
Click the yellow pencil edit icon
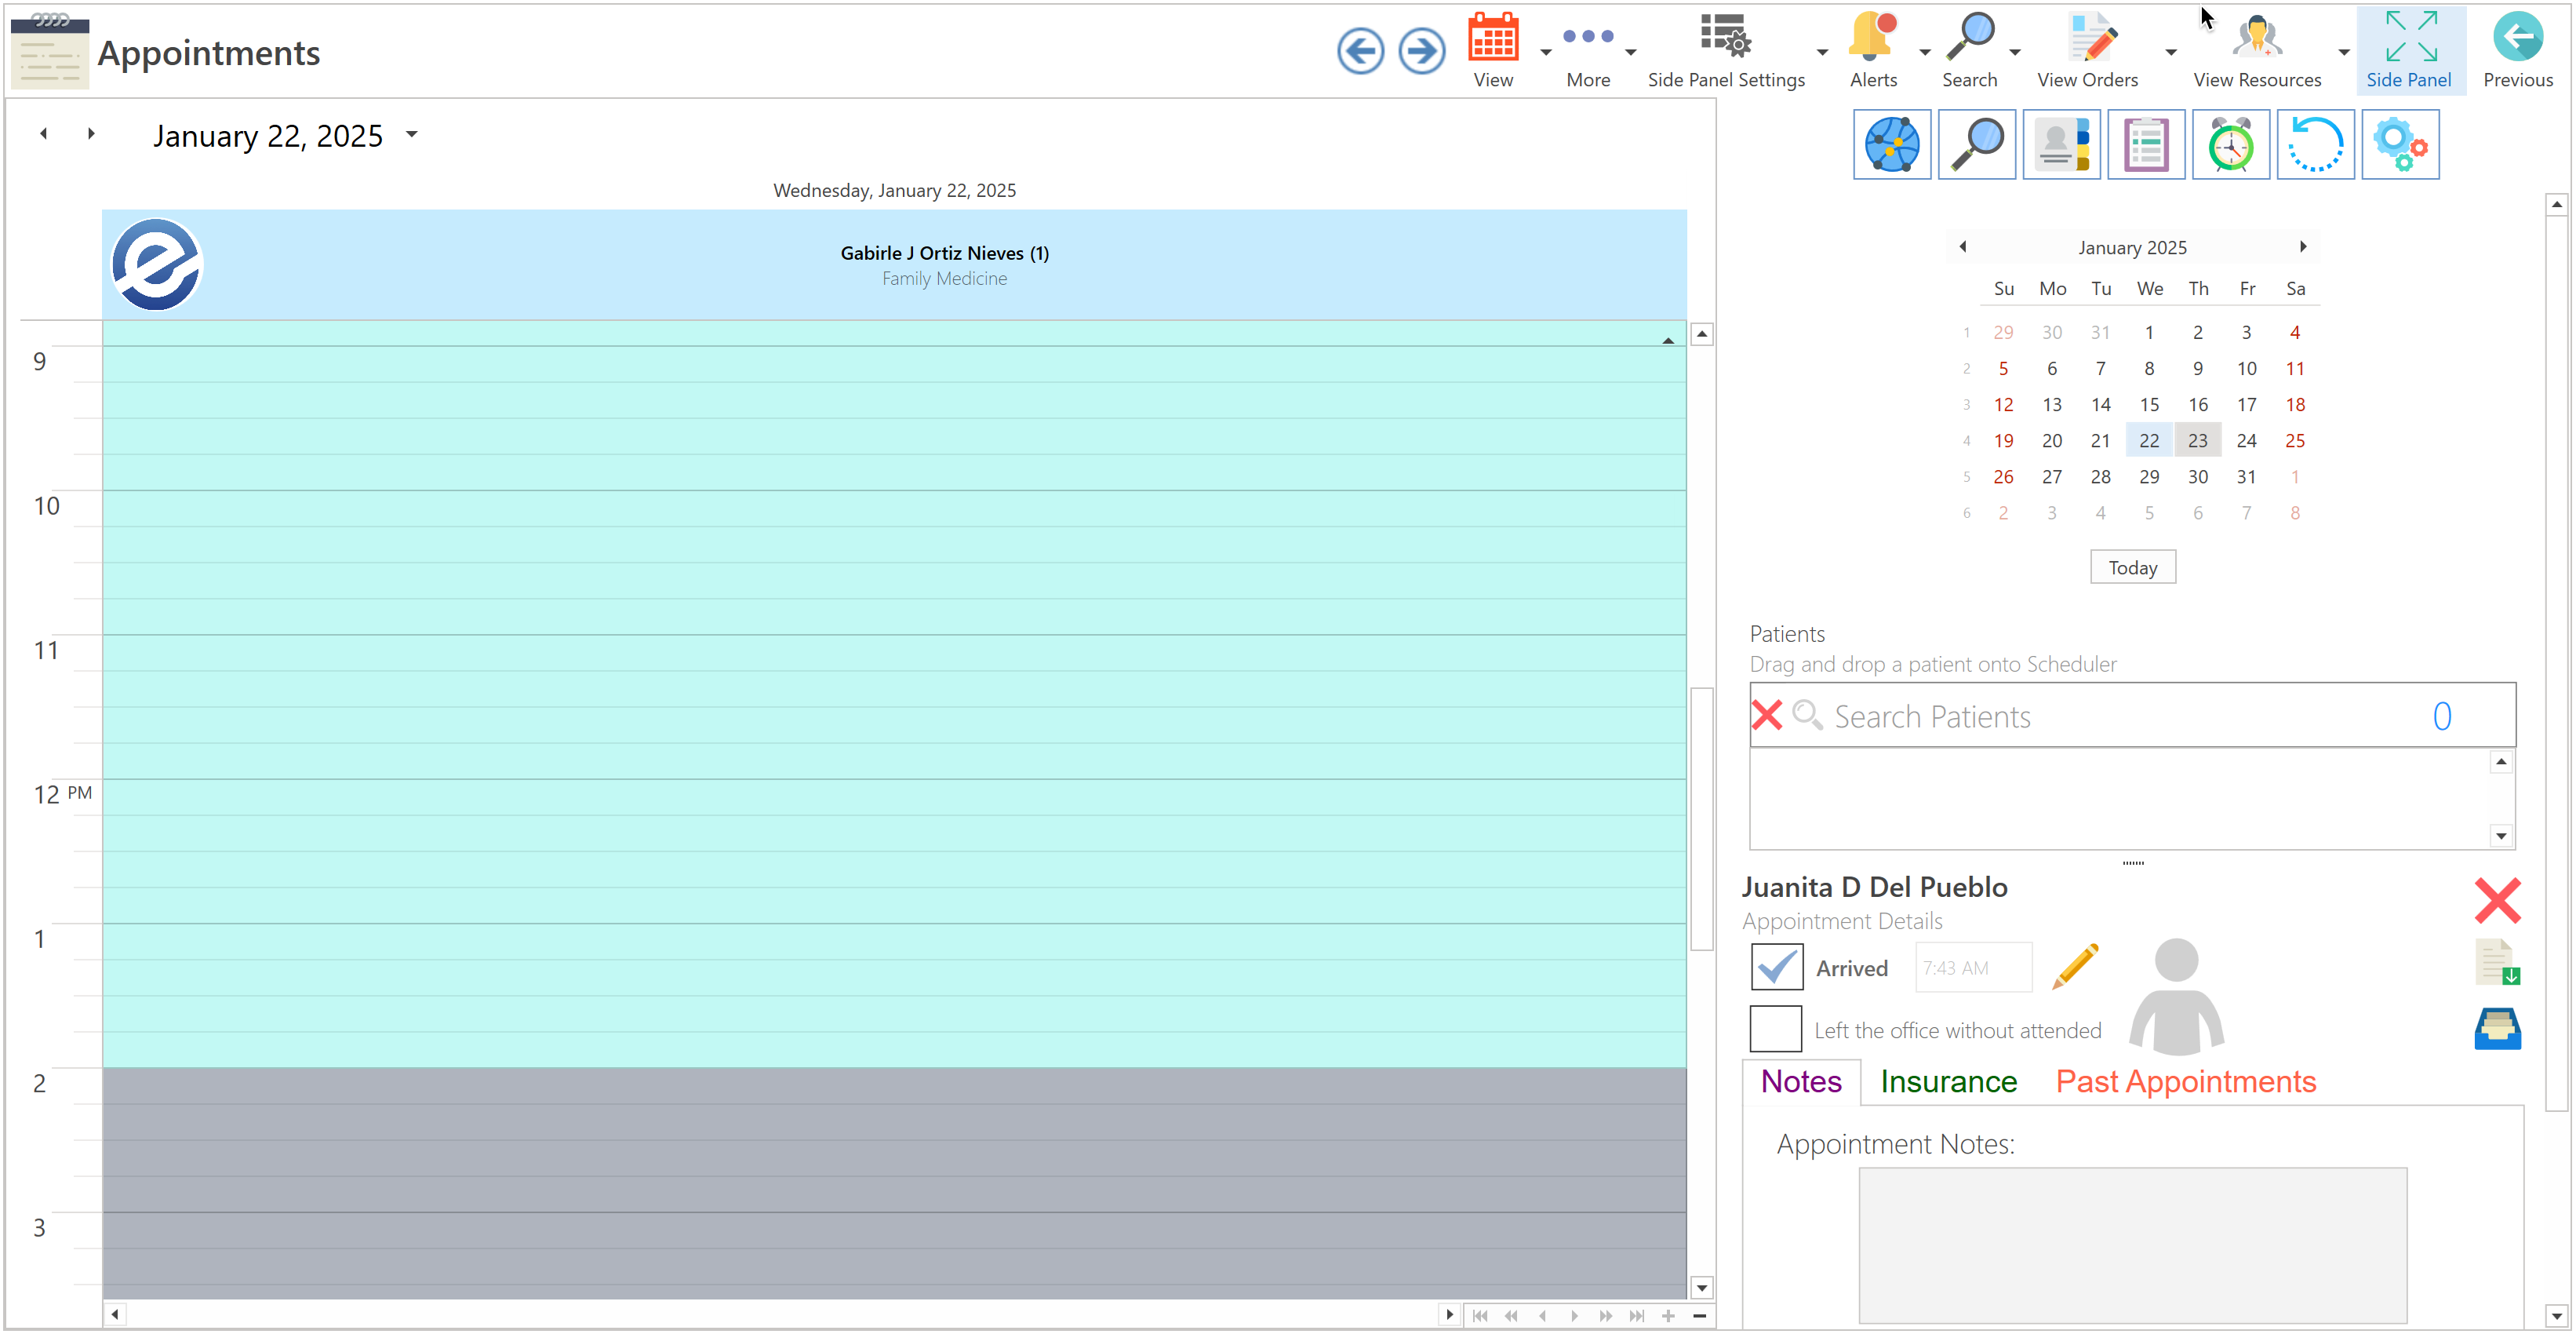[x=2075, y=967]
